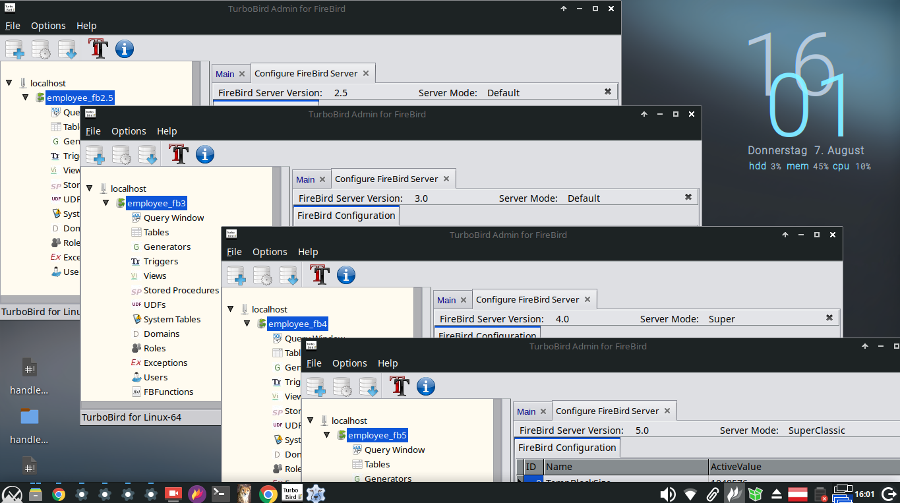The width and height of the screenshot is (900, 503).
Task: Collapse employee_fb4 database node
Action: tap(247, 324)
